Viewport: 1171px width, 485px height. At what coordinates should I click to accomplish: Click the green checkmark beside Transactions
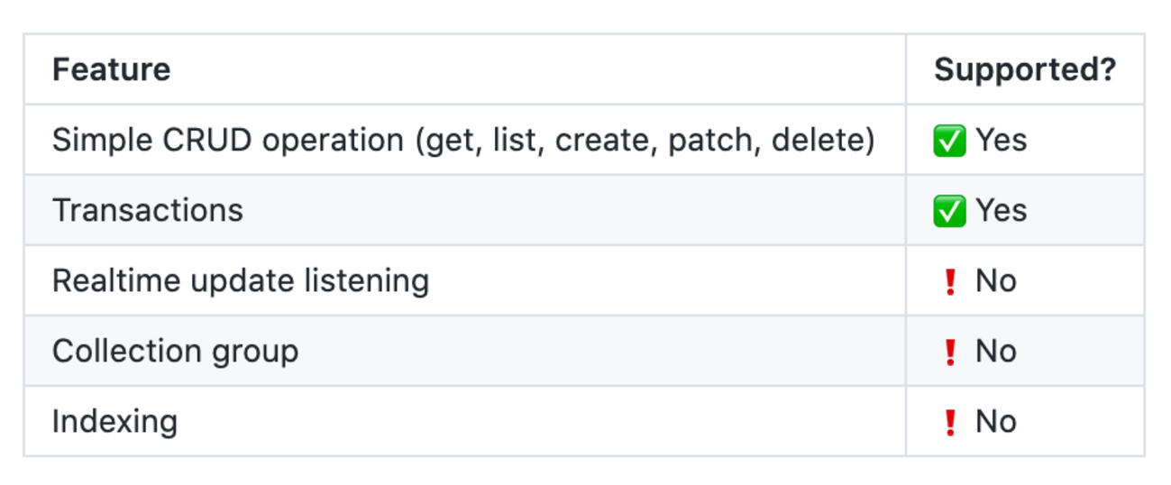click(x=949, y=211)
